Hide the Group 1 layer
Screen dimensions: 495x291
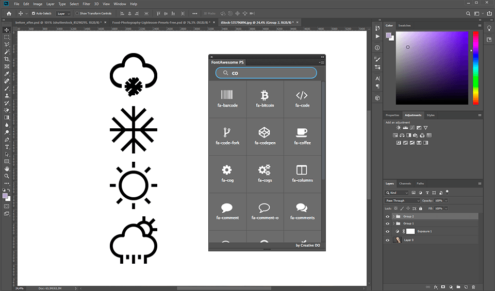point(387,224)
